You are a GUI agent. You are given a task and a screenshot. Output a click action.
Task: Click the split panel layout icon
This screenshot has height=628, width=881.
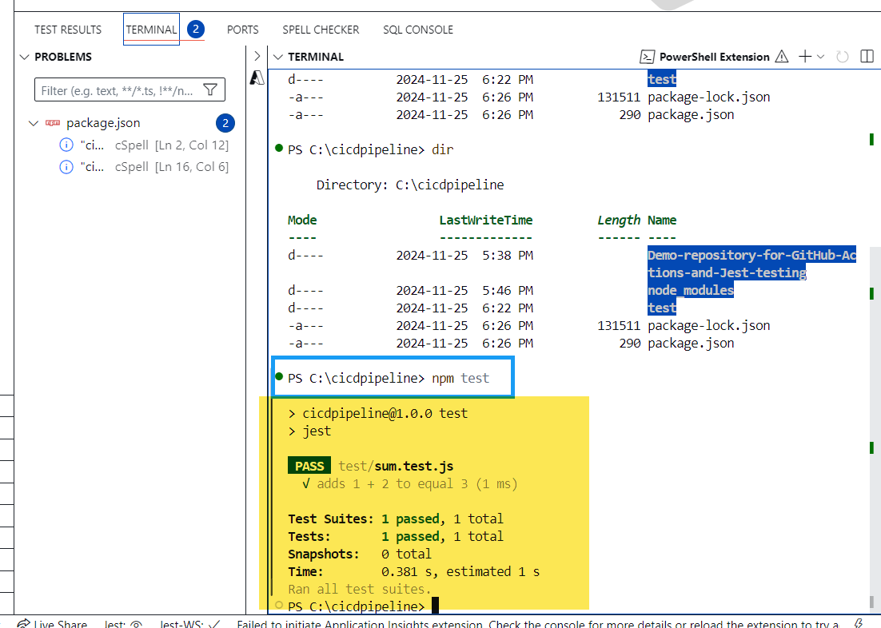(x=866, y=57)
